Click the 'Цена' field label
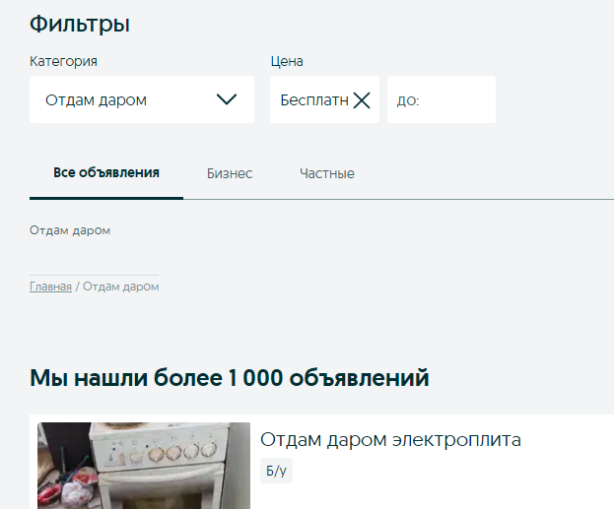Image resolution: width=614 pixels, height=509 pixels. point(287,61)
